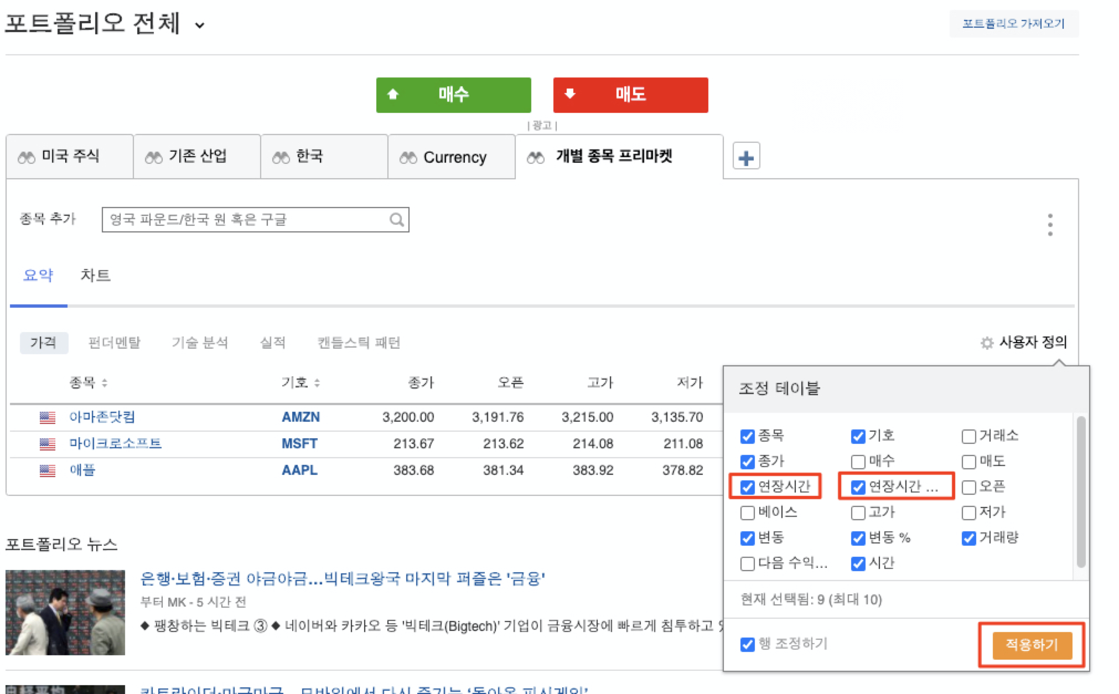Open the three-dot options menu
Viewport: 1119px width, 694px height.
coord(1050,225)
